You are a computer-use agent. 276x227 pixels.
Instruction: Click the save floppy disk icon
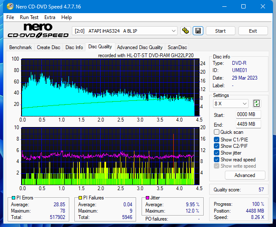(198, 31)
